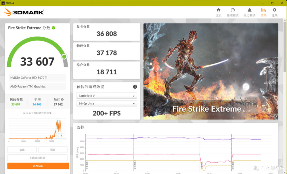Click the 加载 load button
The height and width of the screenshot is (174, 287).
(22, 150)
